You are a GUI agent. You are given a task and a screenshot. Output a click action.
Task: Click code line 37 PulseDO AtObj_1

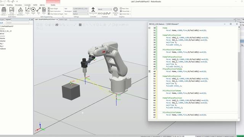click(x=174, y=45)
